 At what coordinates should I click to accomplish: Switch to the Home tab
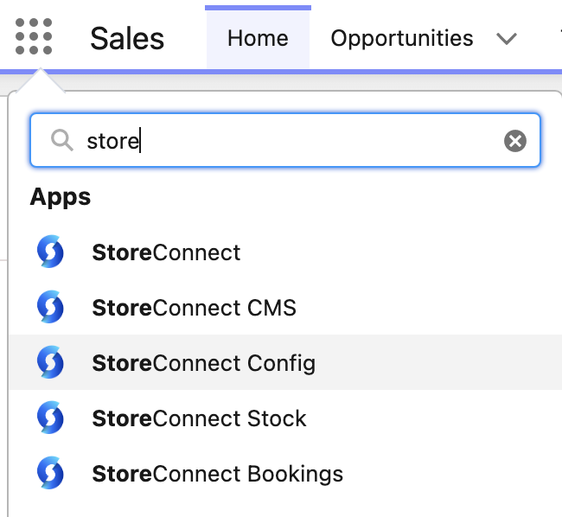258,38
